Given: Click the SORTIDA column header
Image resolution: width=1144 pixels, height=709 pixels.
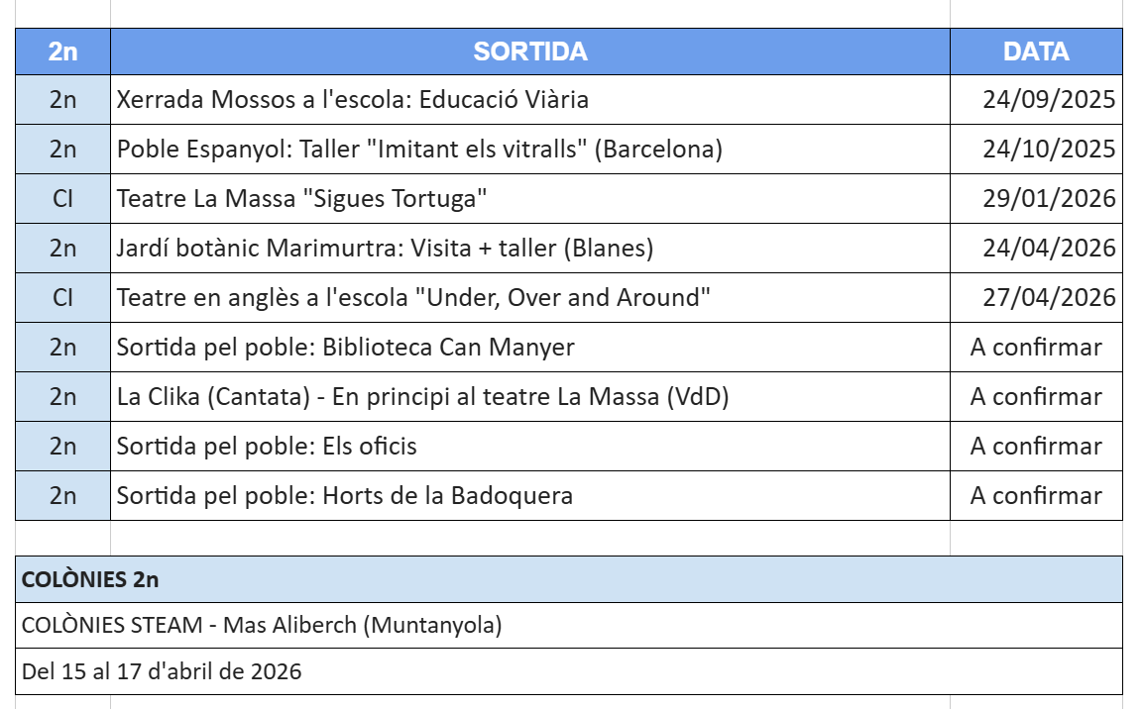Looking at the screenshot, I should point(529,51).
